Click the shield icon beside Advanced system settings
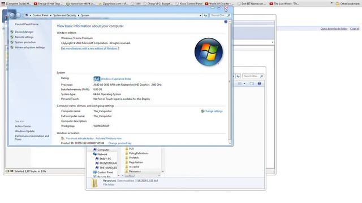362x203 pixels. pos(12,47)
